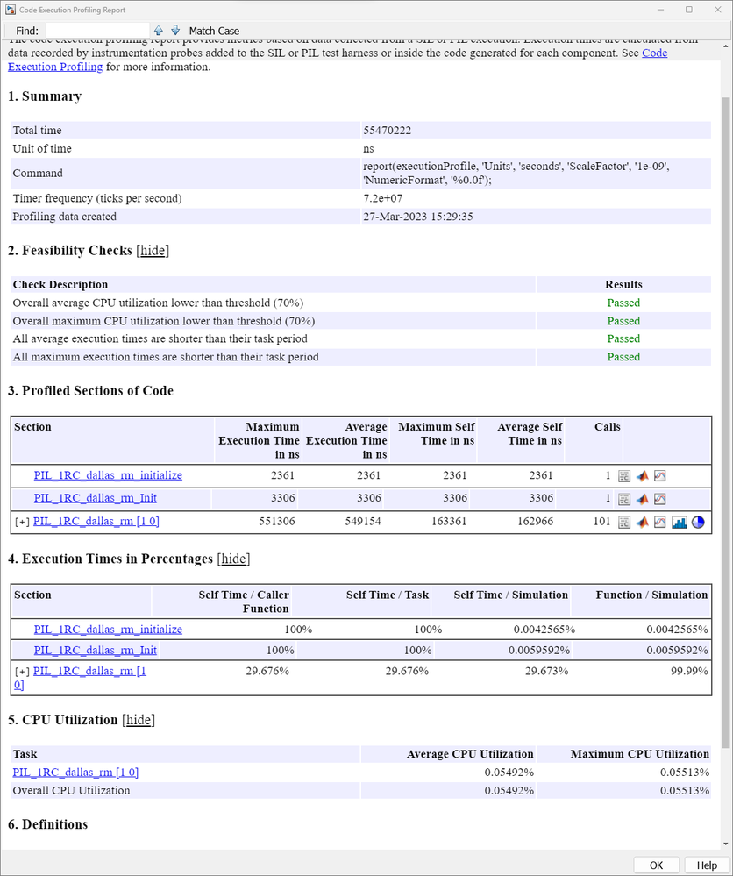Click the Average Execution Time column header
The width and height of the screenshot is (733, 876).
click(346, 440)
